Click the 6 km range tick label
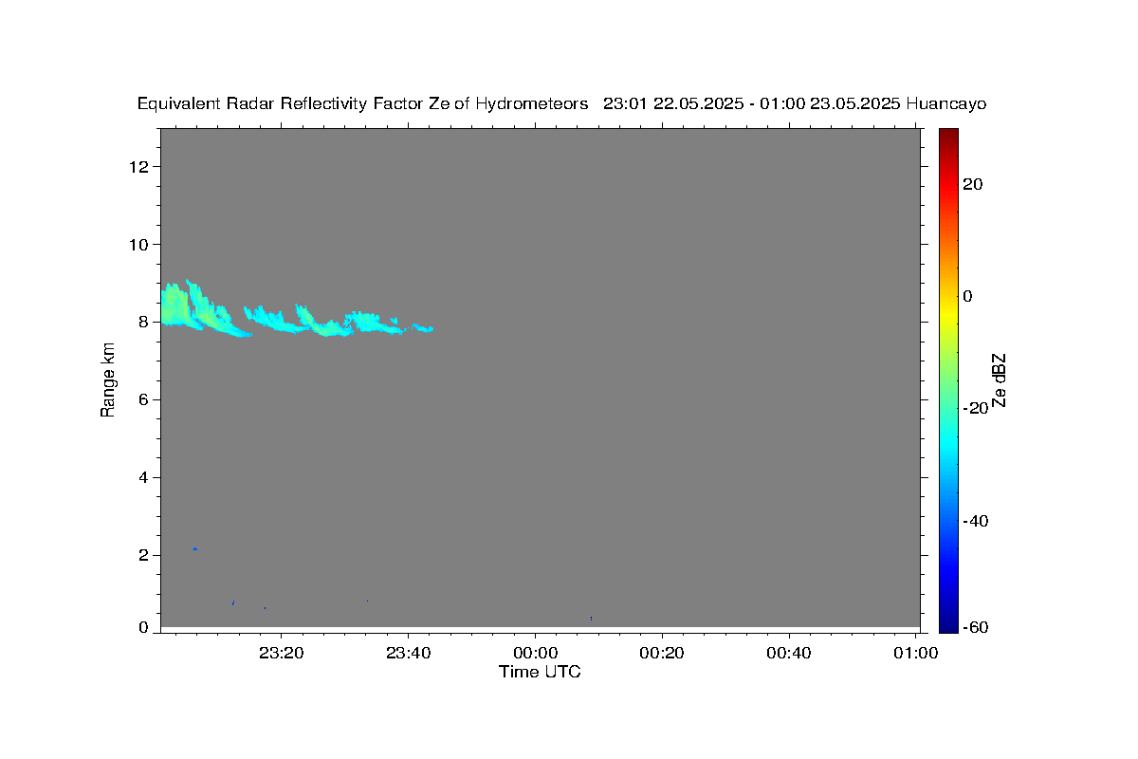 tap(144, 399)
